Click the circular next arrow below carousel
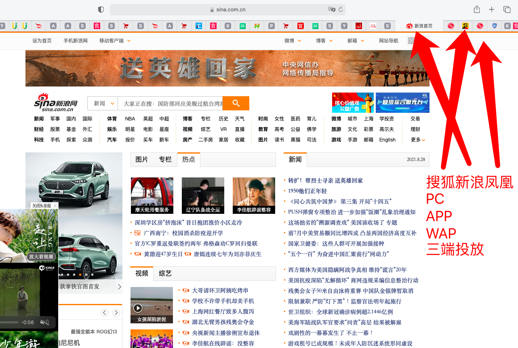This screenshot has width=518, height=348. (x=116, y=312)
